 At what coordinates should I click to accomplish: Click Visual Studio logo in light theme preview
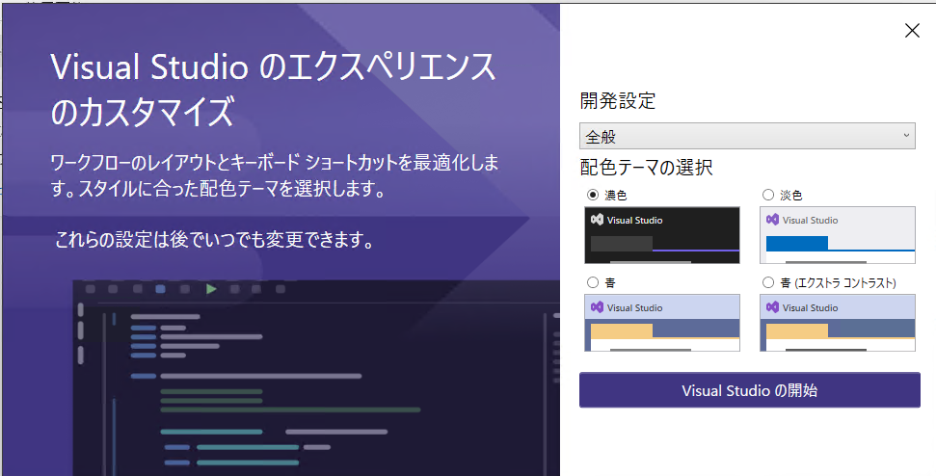pyautogui.click(x=772, y=220)
